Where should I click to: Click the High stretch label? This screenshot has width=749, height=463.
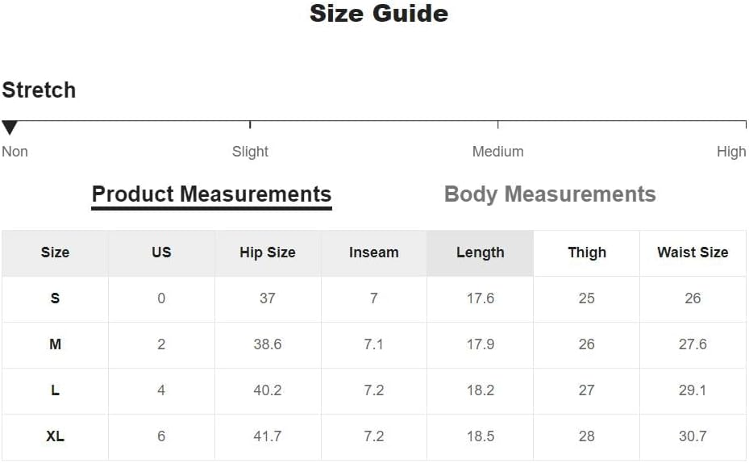click(731, 152)
